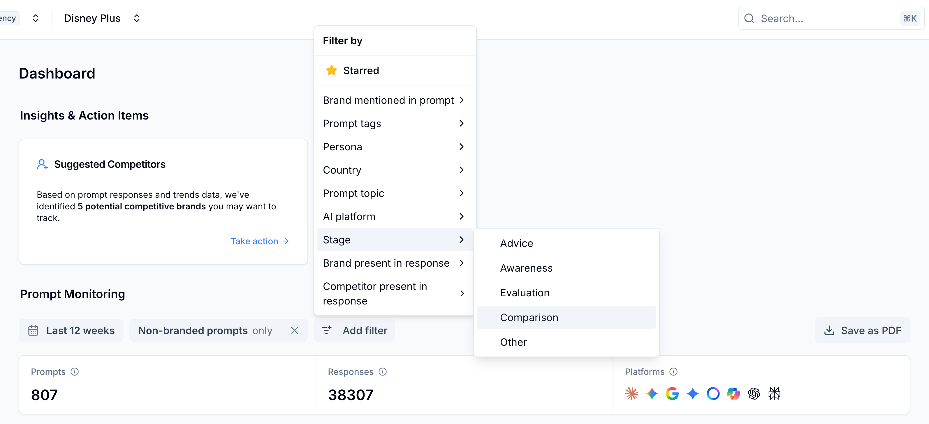Click the download icon on Save as PDF
This screenshot has width=929, height=424.
829,330
